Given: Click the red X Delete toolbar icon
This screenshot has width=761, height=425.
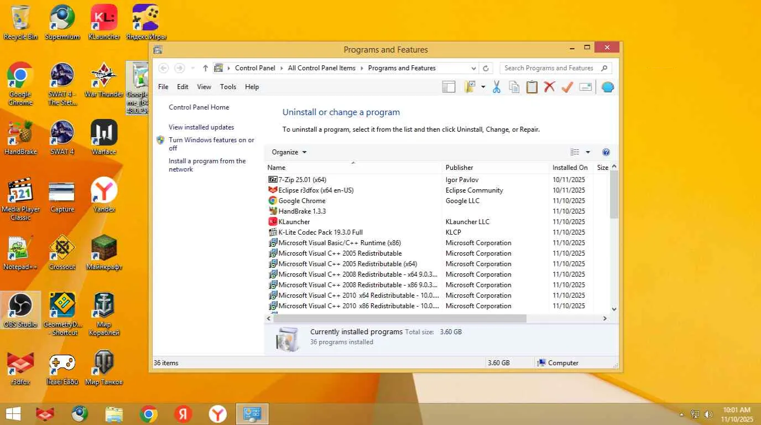Looking at the screenshot, I should (549, 87).
